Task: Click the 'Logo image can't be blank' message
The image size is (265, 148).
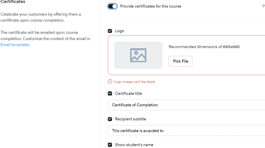Action: (135, 82)
